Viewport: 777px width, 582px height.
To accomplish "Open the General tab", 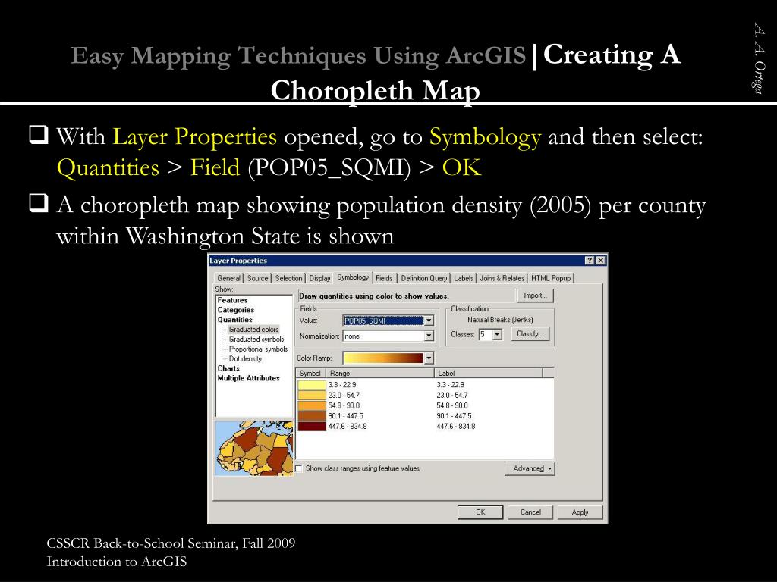I will (x=228, y=278).
